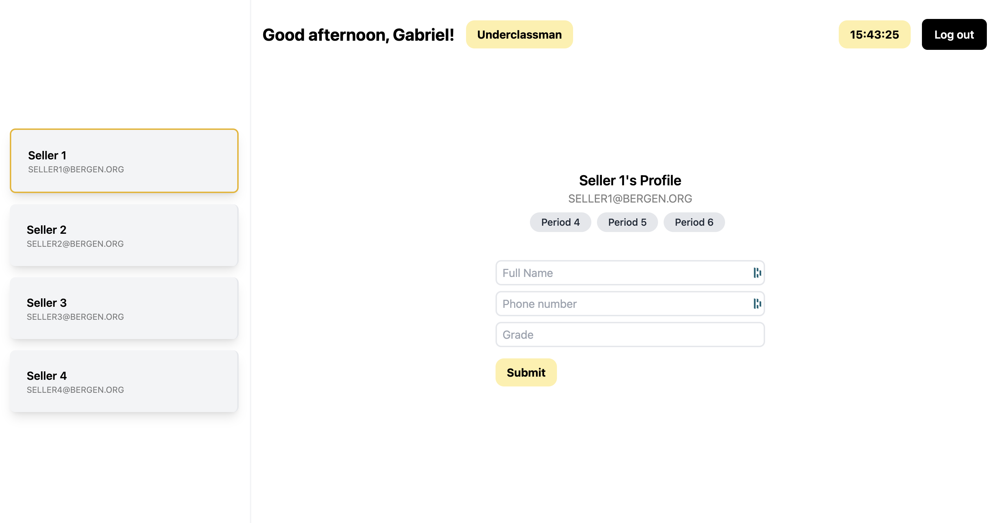The width and height of the screenshot is (1003, 523).
Task: Submit the seller profile form
Action: (526, 373)
